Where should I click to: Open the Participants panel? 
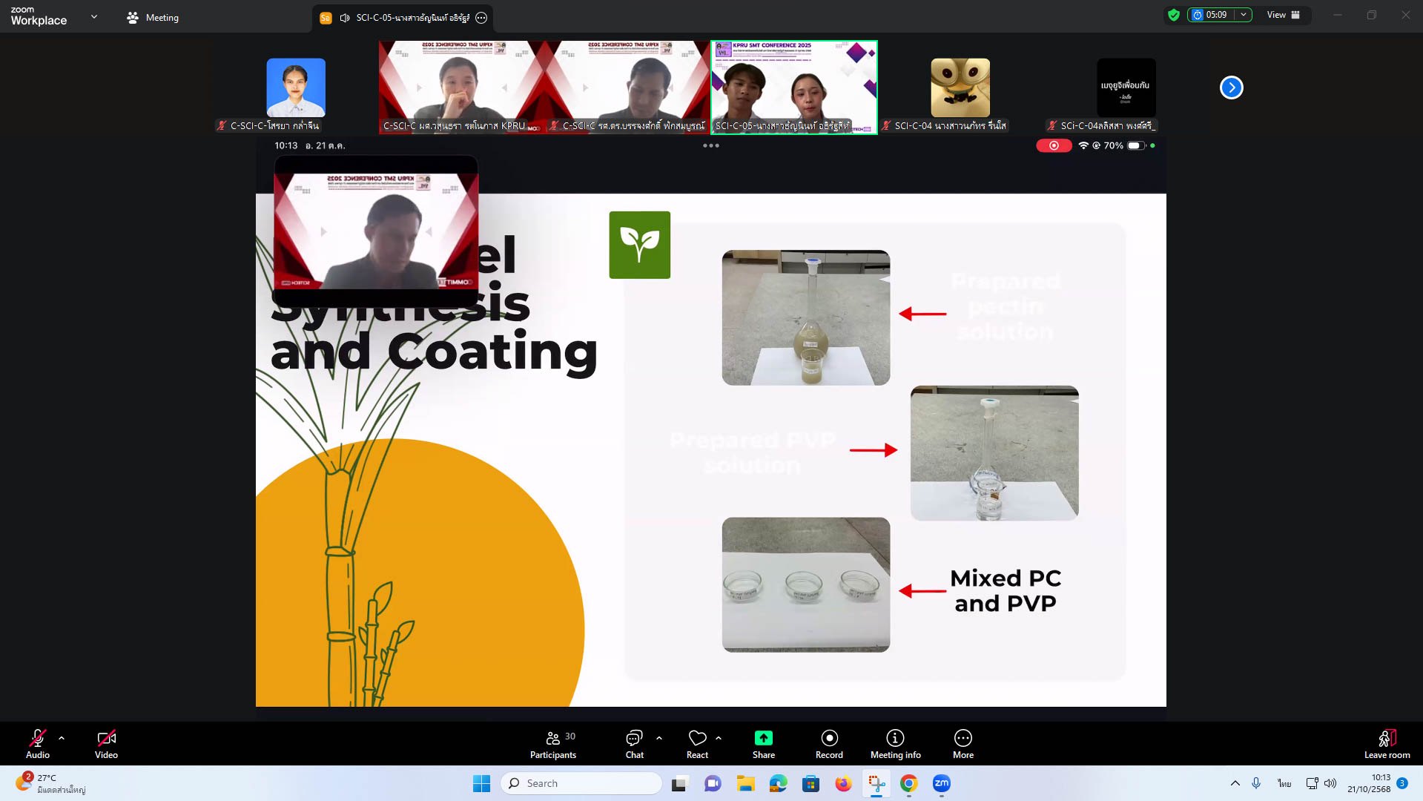click(x=552, y=744)
